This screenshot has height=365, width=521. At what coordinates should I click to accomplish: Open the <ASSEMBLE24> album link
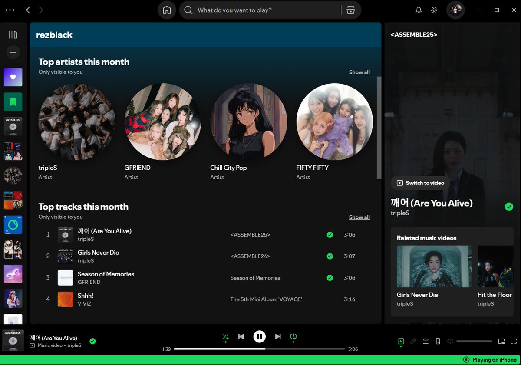(250, 256)
